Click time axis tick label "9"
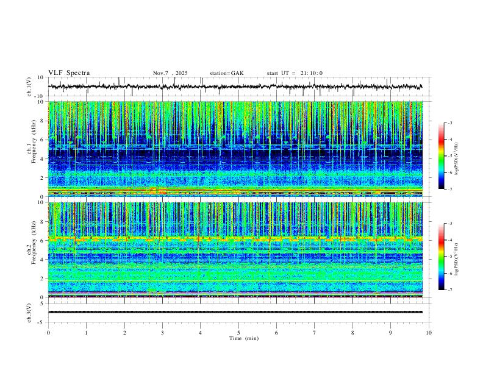483x373 pixels. (390, 333)
